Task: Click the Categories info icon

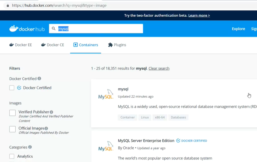Action: click(x=30, y=147)
